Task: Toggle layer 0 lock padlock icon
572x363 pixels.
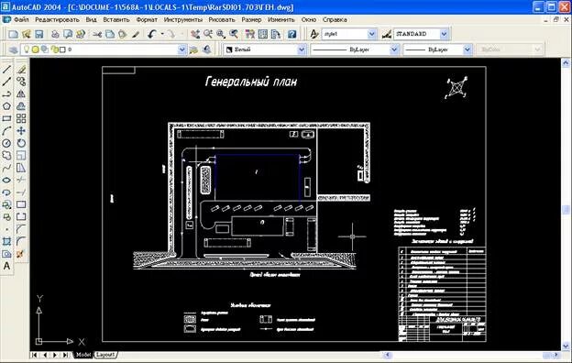Action: click(55, 49)
